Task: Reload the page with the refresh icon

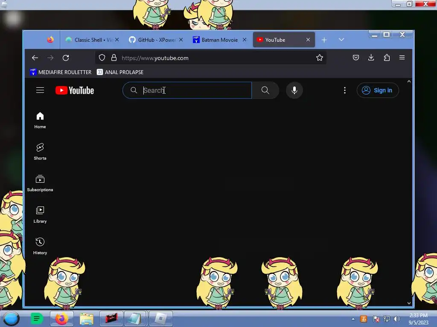Action: [66, 58]
